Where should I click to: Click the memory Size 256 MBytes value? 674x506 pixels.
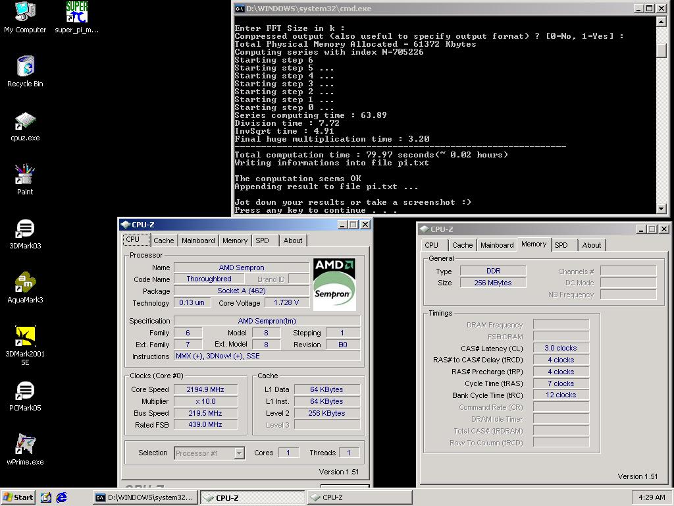(x=493, y=283)
